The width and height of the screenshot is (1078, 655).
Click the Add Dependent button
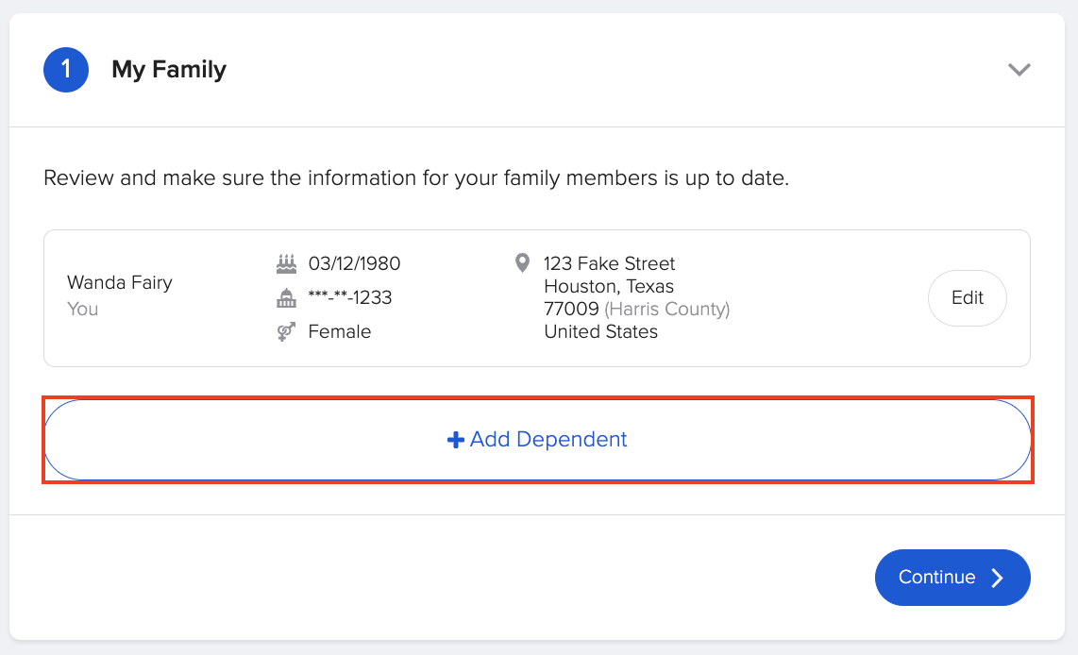click(538, 439)
